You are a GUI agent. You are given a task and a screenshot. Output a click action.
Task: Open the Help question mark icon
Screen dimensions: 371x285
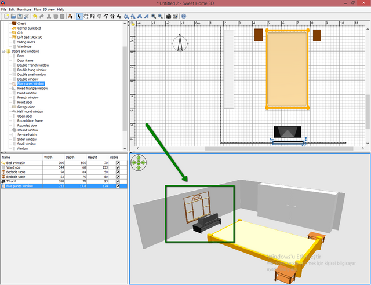[184, 16]
